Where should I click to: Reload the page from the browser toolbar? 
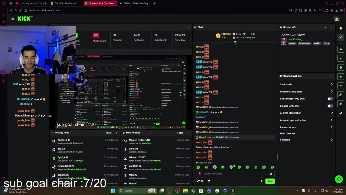21,10
